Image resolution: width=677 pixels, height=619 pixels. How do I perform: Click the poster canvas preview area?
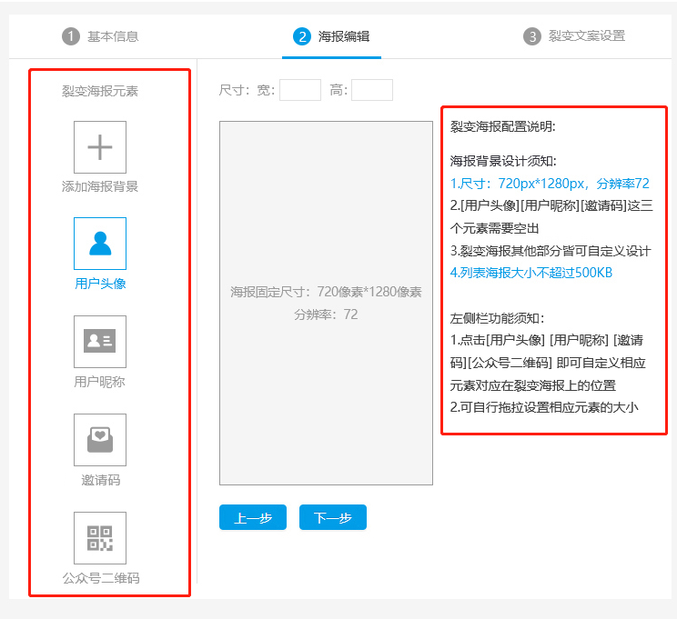(x=326, y=303)
